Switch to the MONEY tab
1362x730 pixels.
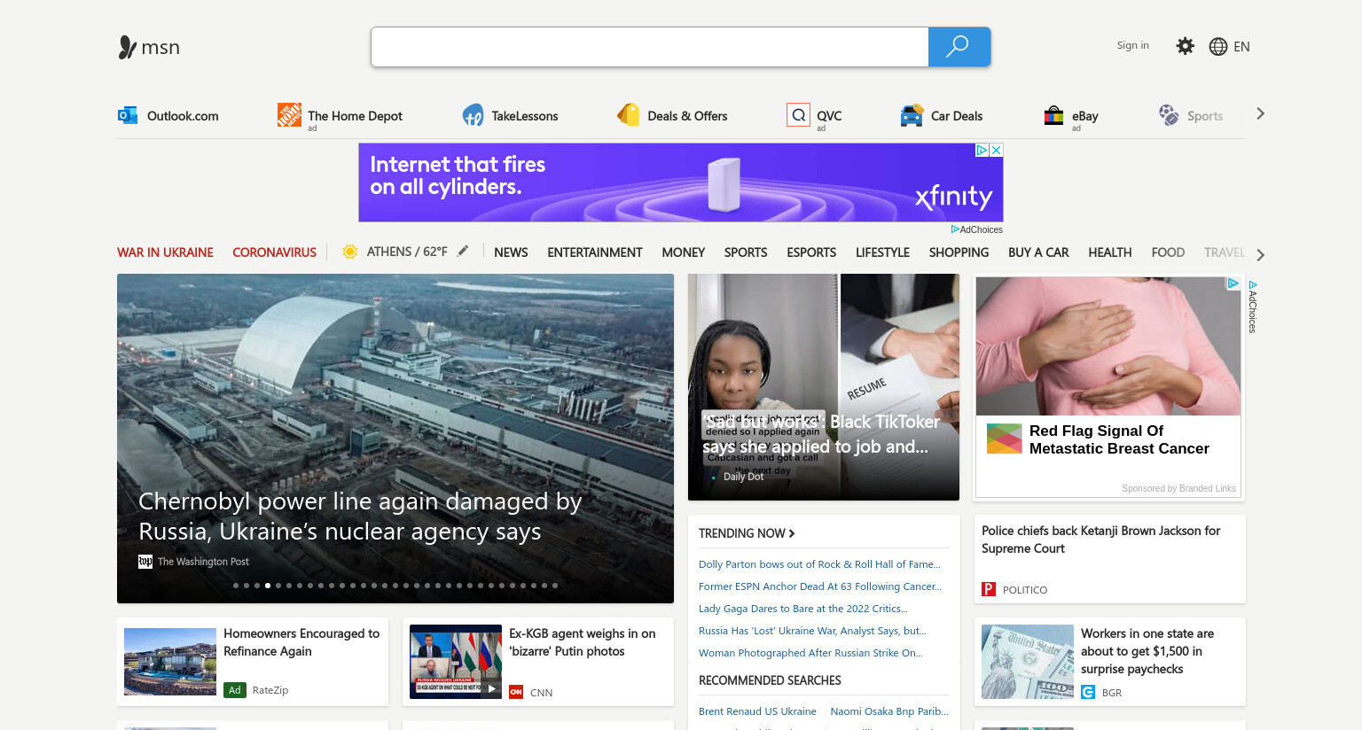(x=683, y=252)
